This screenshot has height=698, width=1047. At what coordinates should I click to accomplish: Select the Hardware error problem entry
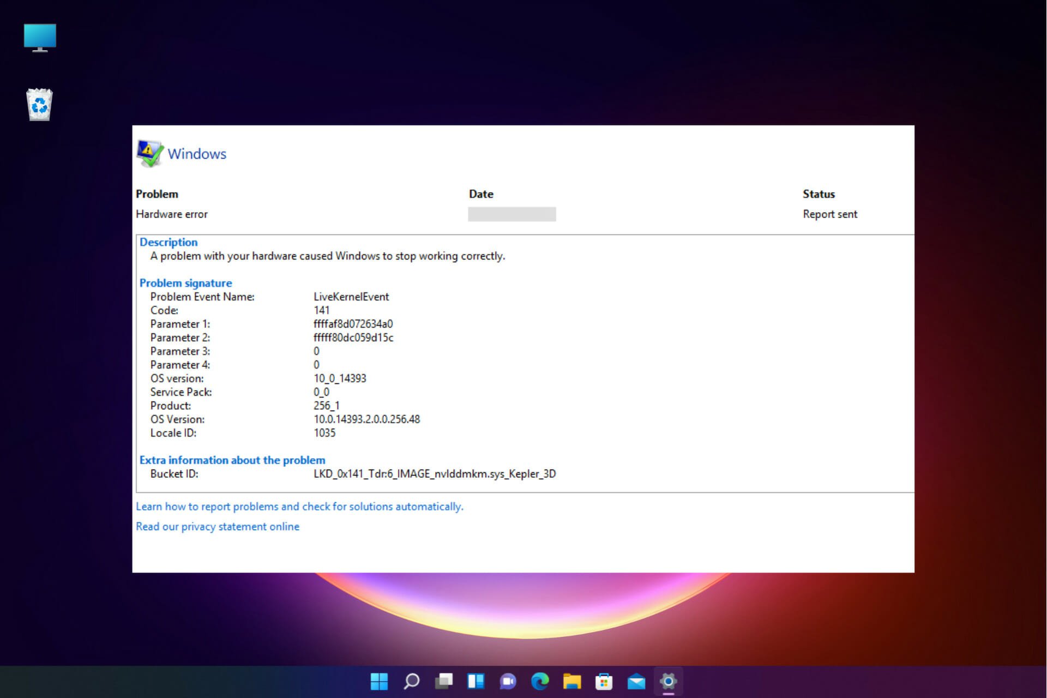point(171,214)
